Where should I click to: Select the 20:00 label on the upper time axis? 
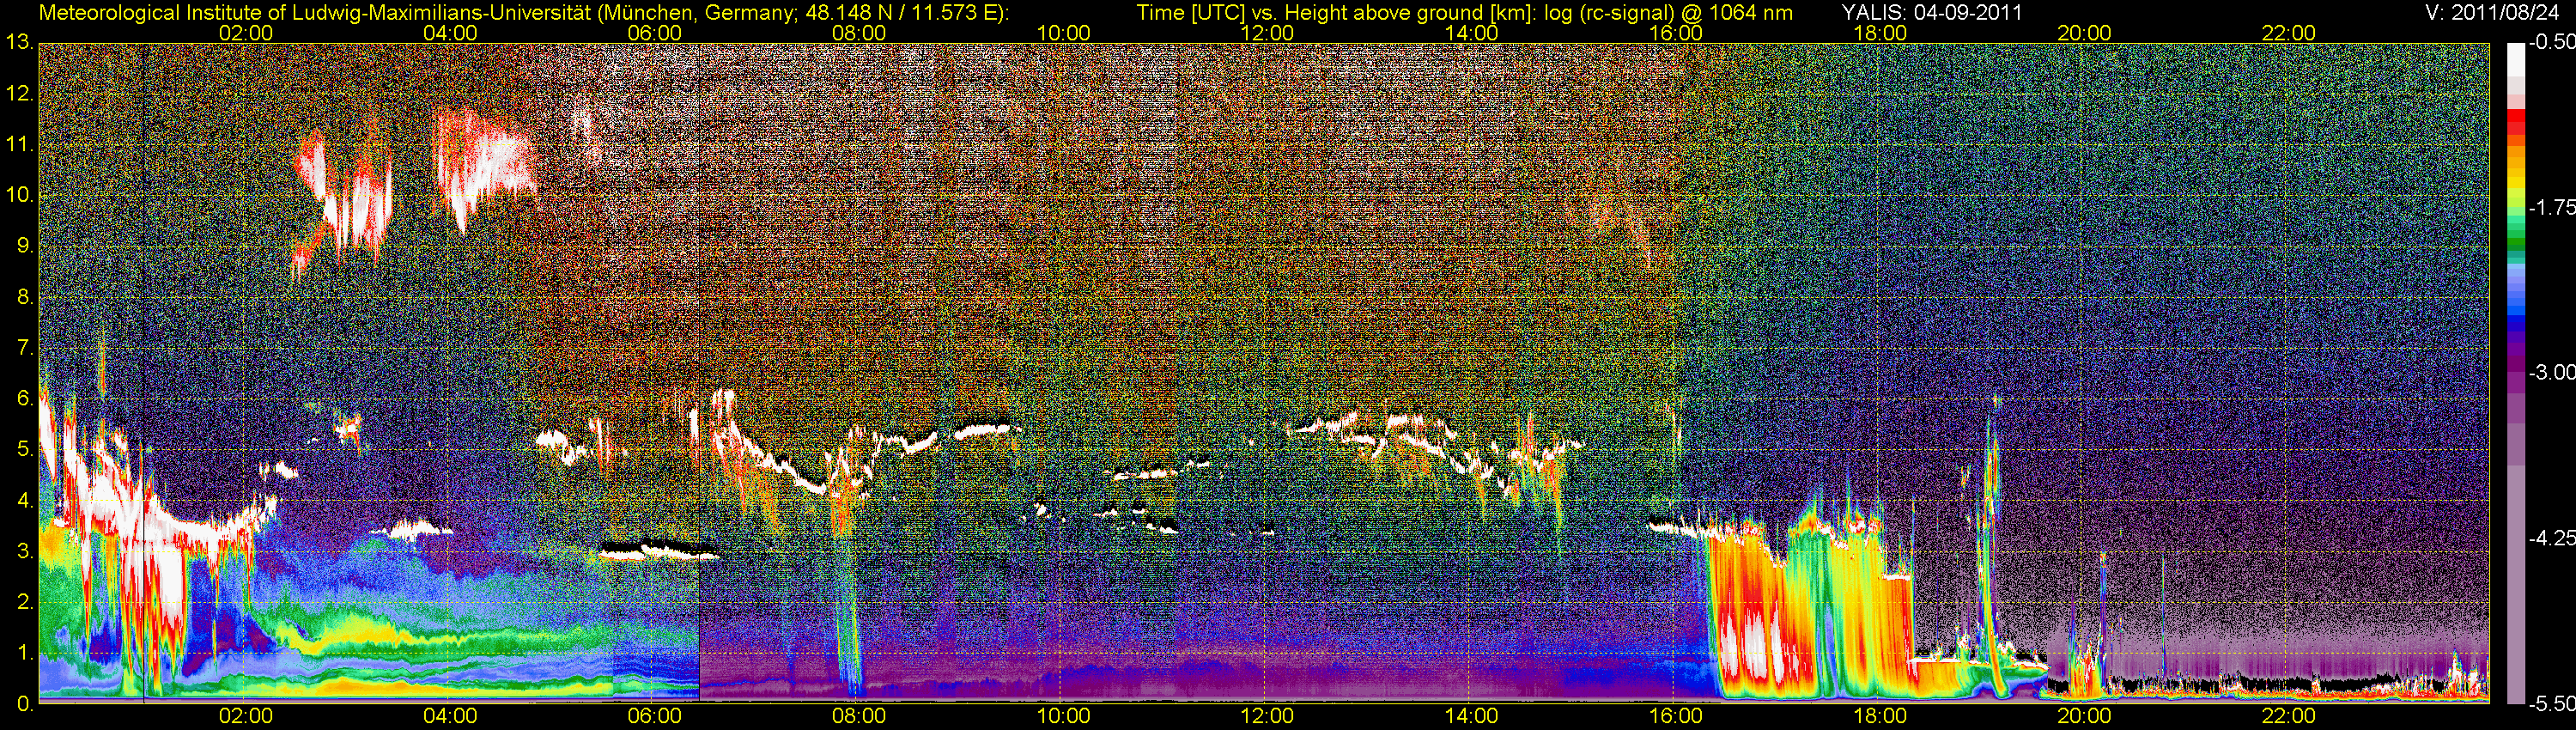pos(2084,33)
